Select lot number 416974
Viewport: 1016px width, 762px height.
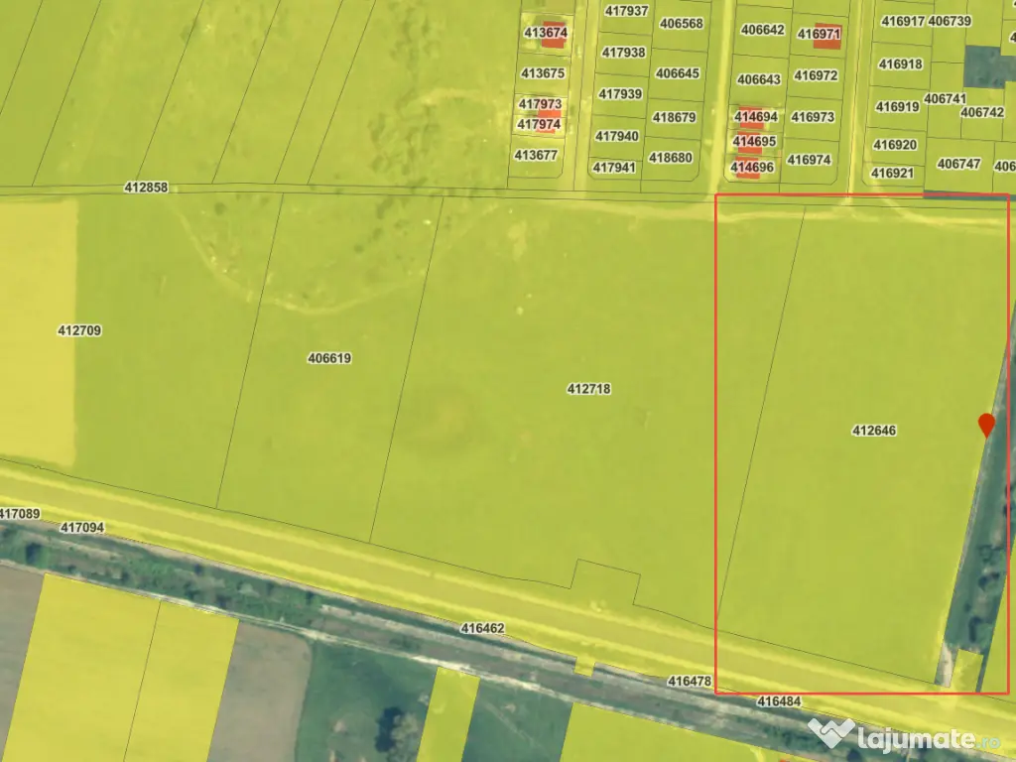tap(809, 160)
